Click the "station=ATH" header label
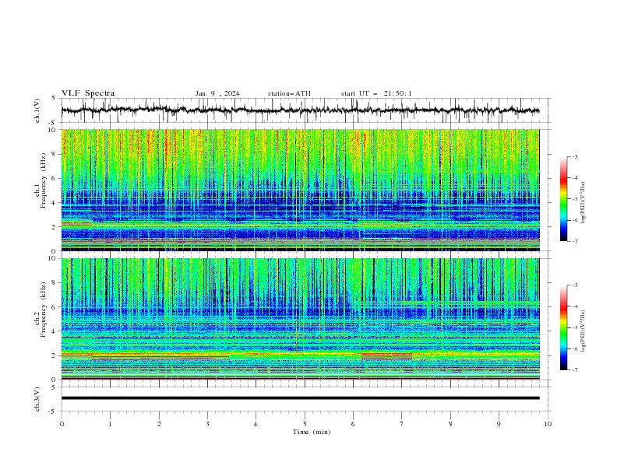The height and width of the screenshot is (476, 617). click(289, 93)
